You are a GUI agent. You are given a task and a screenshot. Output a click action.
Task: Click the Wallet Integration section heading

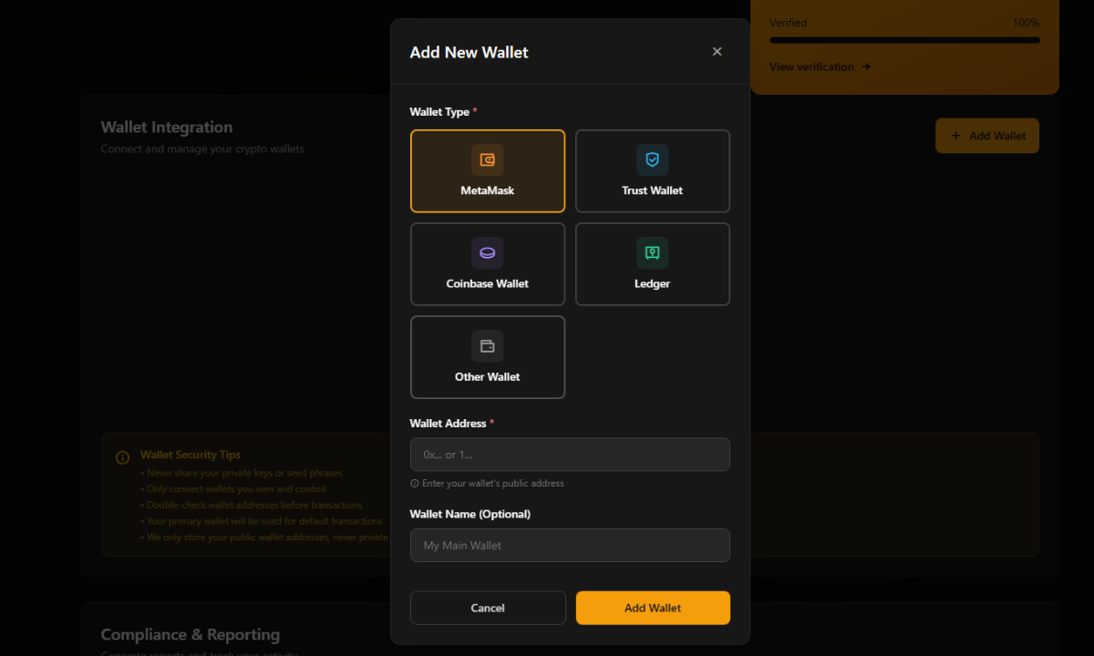pos(167,127)
